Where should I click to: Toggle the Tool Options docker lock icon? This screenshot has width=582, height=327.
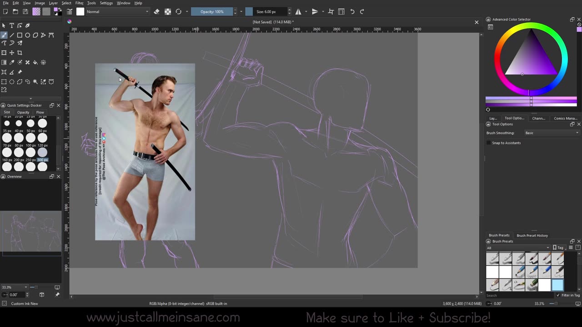[488, 124]
